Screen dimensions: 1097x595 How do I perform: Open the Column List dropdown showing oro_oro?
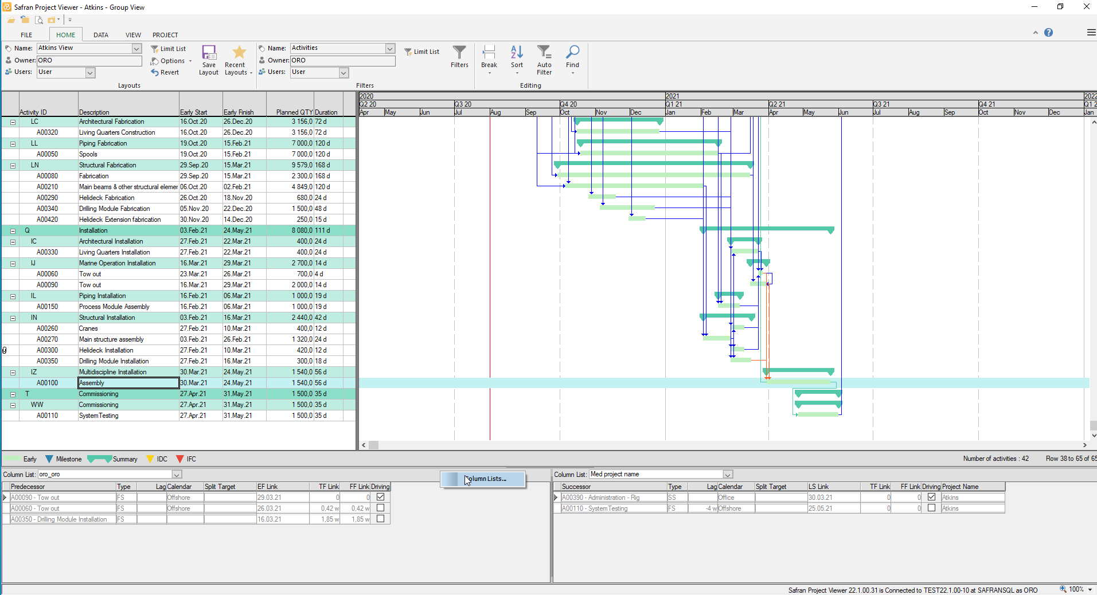[x=177, y=475]
